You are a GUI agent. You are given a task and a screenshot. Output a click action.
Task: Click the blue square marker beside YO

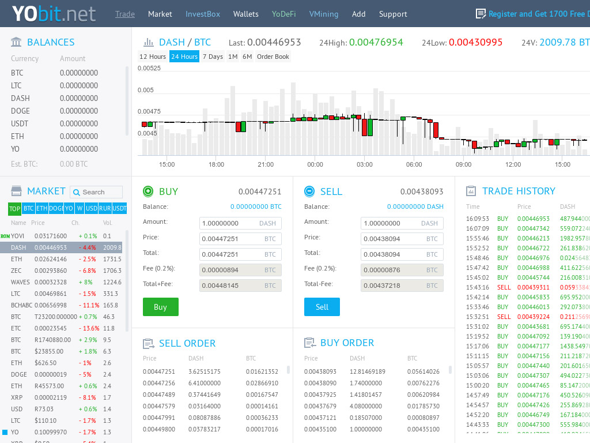5,432
